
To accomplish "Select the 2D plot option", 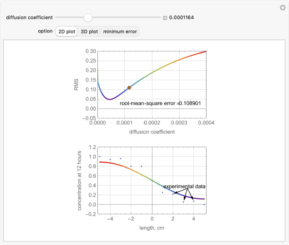I will (x=67, y=31).
